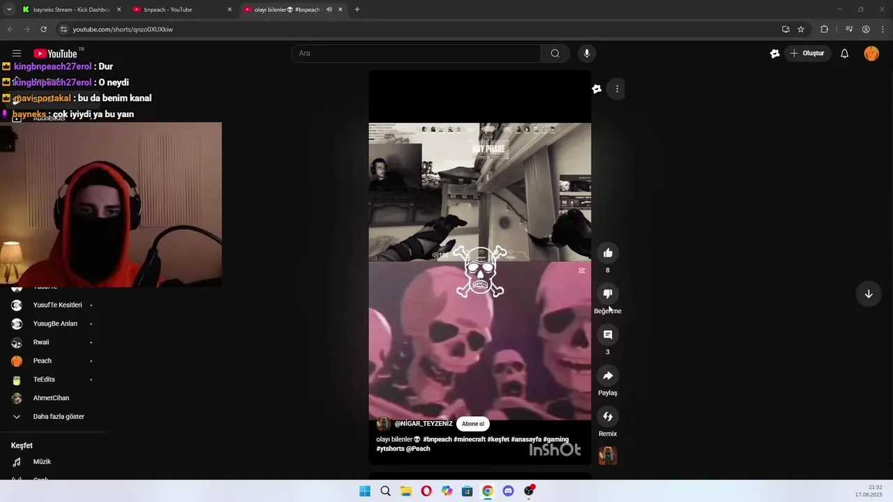The width and height of the screenshot is (893, 502).
Task: Open Opera browser from taskbar
Action: tap(426, 491)
